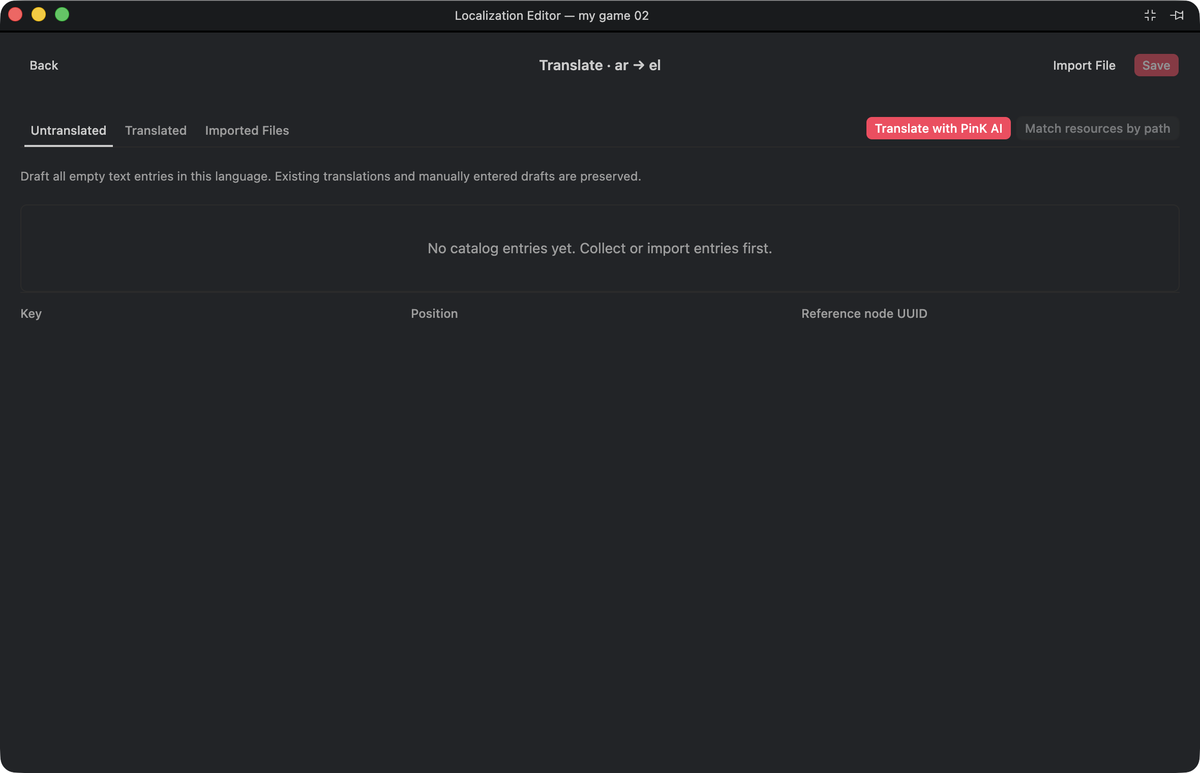The image size is (1200, 773).
Task: Click Match resources by path button
Action: point(1097,128)
